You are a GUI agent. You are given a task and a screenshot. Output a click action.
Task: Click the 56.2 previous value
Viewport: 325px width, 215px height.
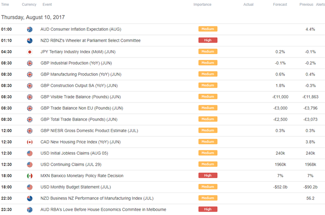click(310, 198)
